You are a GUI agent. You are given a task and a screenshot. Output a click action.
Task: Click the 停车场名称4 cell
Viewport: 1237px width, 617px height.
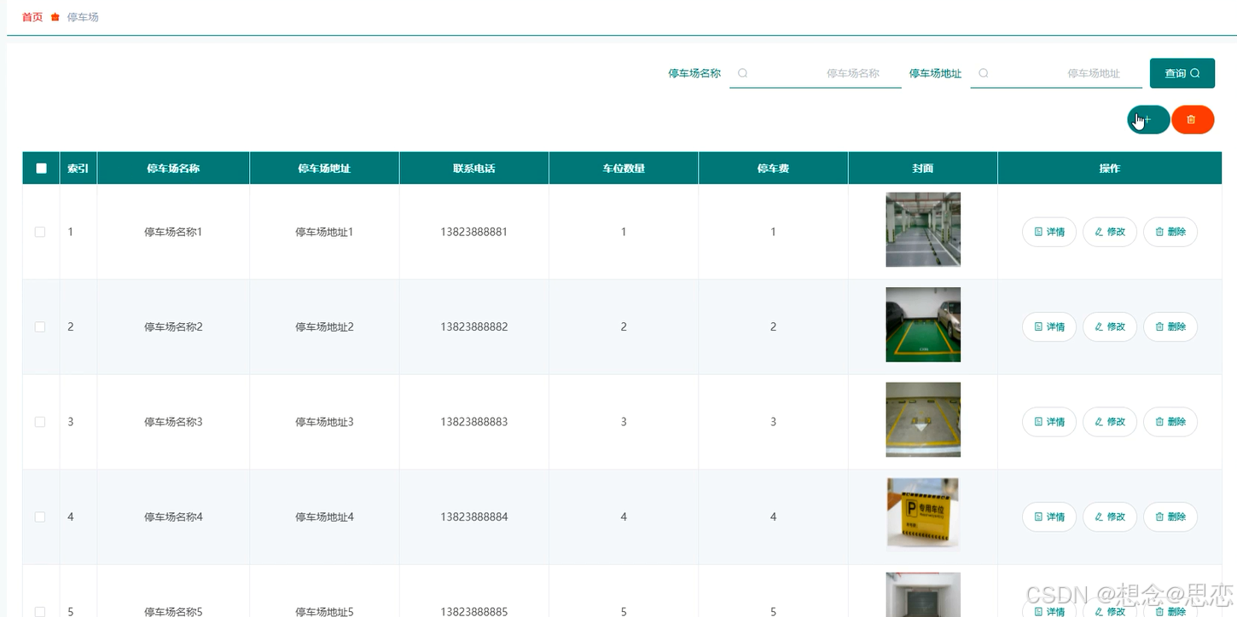click(173, 517)
